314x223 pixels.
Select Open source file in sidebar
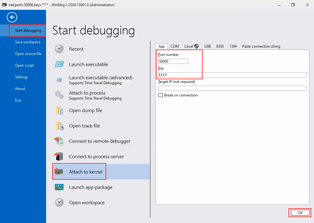coord(28,54)
